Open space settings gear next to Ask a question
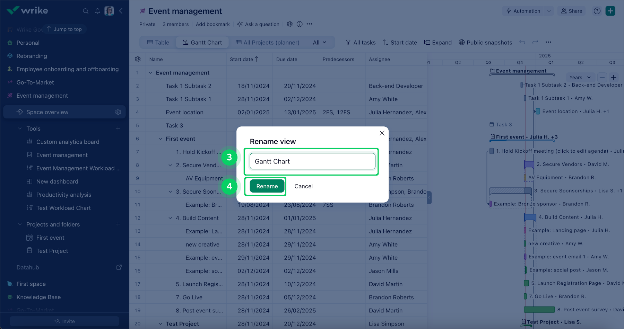This screenshot has width=624, height=329. 289,24
